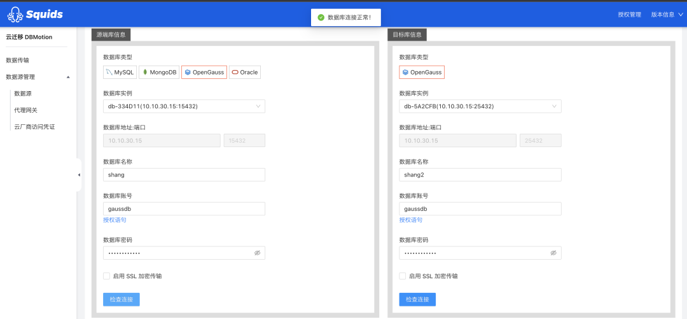
Task: Click source address field 10.10.30.15
Action: [x=162, y=141]
